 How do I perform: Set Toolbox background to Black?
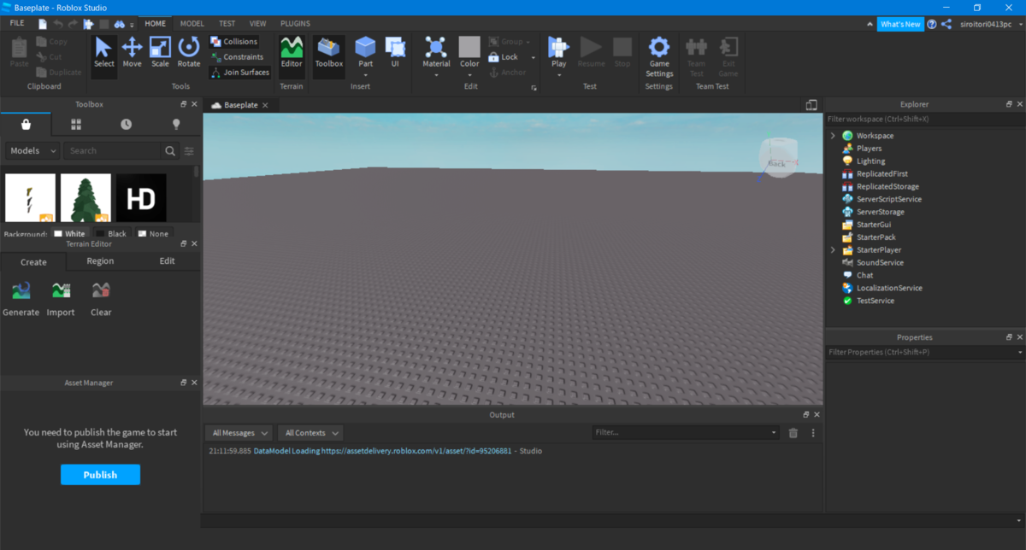point(111,233)
